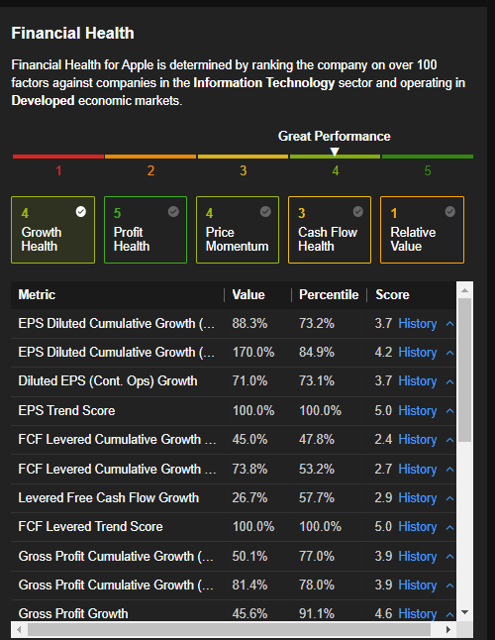Click the 170.0% value cell
This screenshot has width=495, height=640.
pos(253,353)
